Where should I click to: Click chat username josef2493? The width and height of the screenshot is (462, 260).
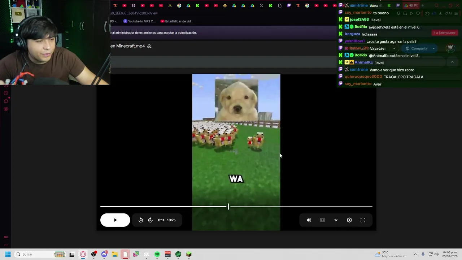click(359, 19)
